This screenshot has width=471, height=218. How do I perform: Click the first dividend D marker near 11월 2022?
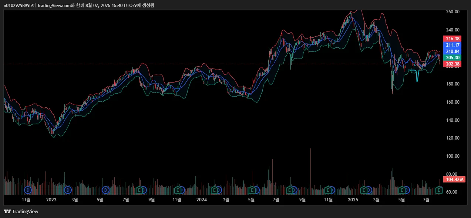(x=28, y=190)
